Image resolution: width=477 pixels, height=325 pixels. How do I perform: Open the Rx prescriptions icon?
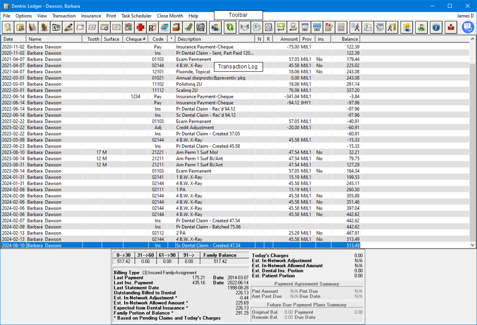152,27
